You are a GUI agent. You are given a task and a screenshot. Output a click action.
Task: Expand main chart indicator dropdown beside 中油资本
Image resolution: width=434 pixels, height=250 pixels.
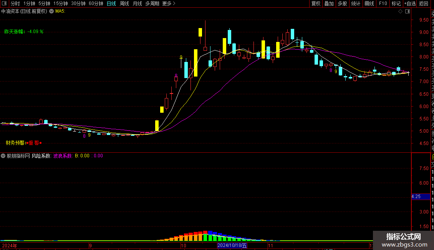[51, 11]
